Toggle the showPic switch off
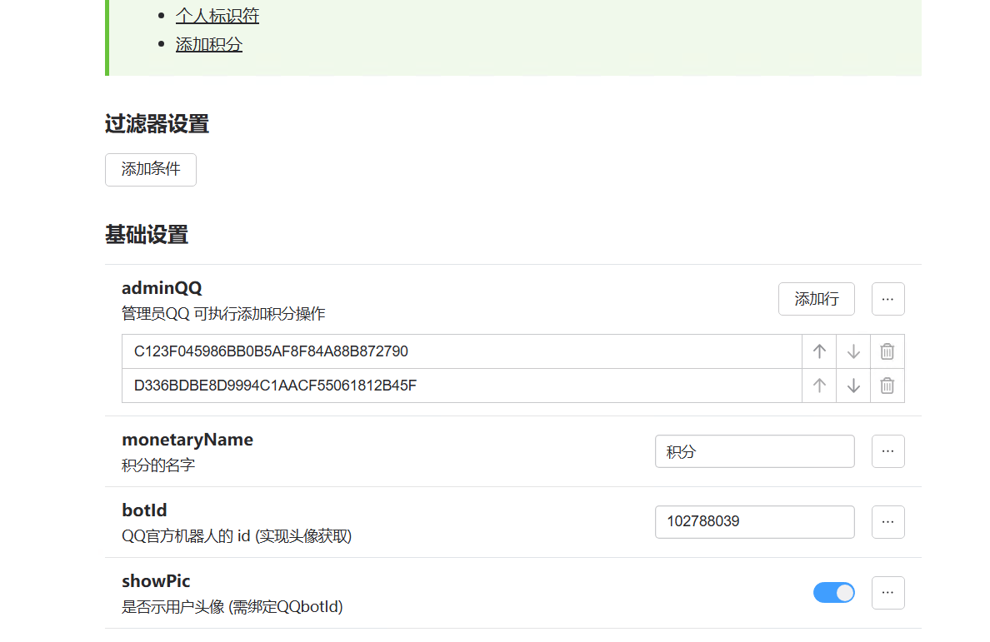Screen dimensions: 990x642 (x=833, y=593)
